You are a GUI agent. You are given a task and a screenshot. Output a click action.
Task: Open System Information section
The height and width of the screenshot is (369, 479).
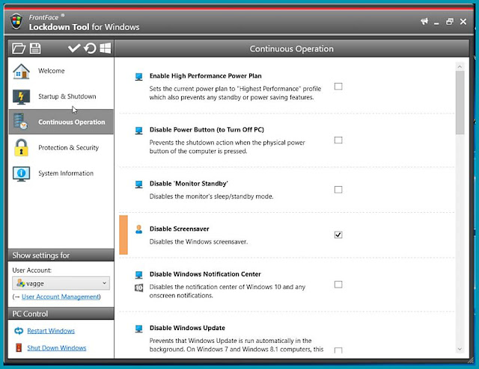click(x=61, y=173)
